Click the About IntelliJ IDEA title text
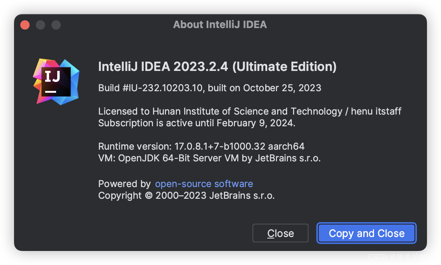 click(220, 24)
